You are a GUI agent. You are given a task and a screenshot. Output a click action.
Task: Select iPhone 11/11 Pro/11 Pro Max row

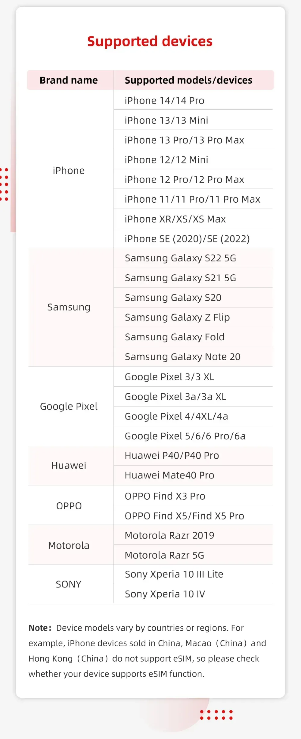click(192, 199)
